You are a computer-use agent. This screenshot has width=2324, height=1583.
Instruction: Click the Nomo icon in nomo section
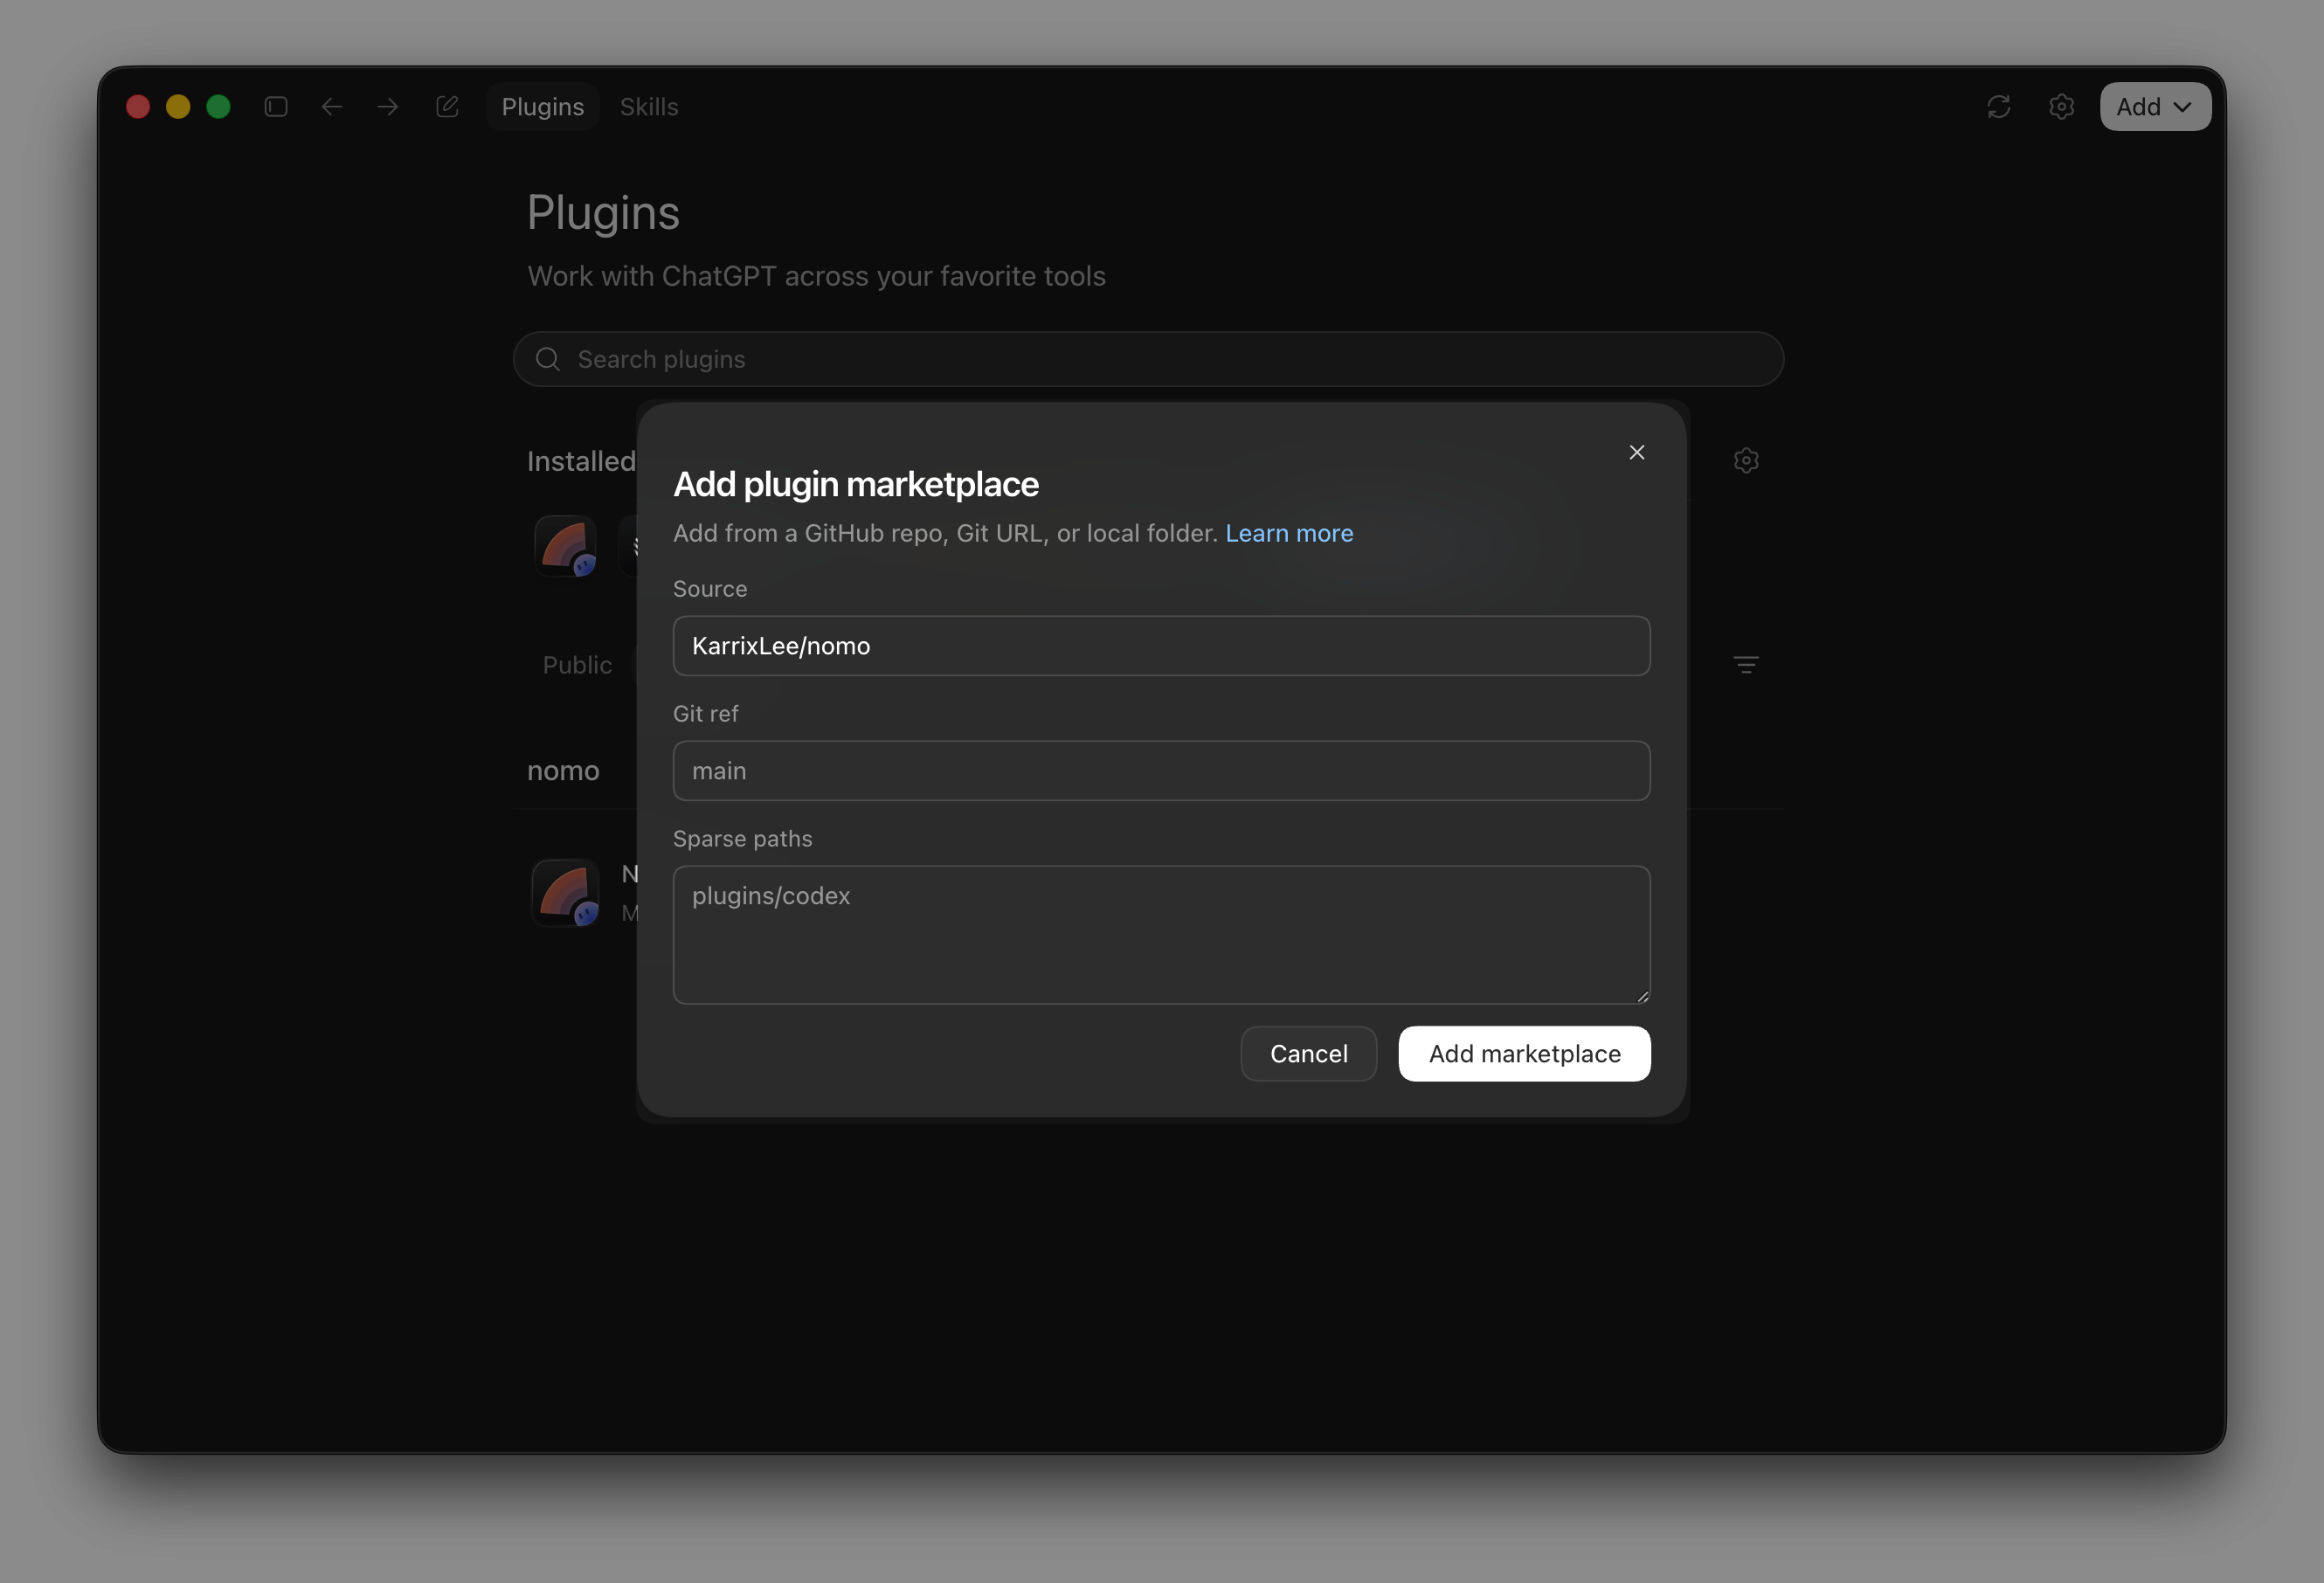click(565, 892)
